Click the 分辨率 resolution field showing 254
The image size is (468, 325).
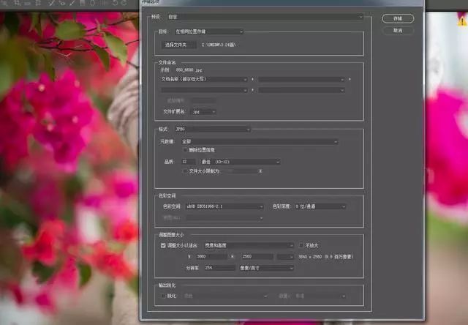(x=219, y=268)
